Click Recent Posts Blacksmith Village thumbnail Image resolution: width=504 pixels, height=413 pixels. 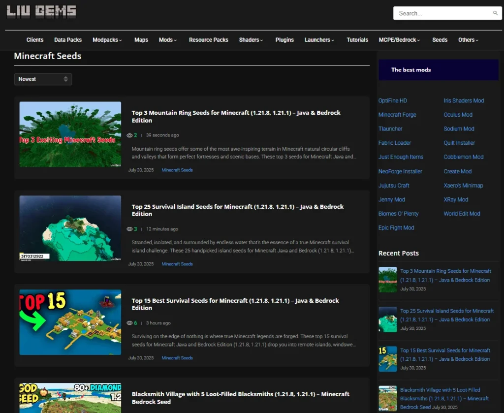click(x=388, y=399)
